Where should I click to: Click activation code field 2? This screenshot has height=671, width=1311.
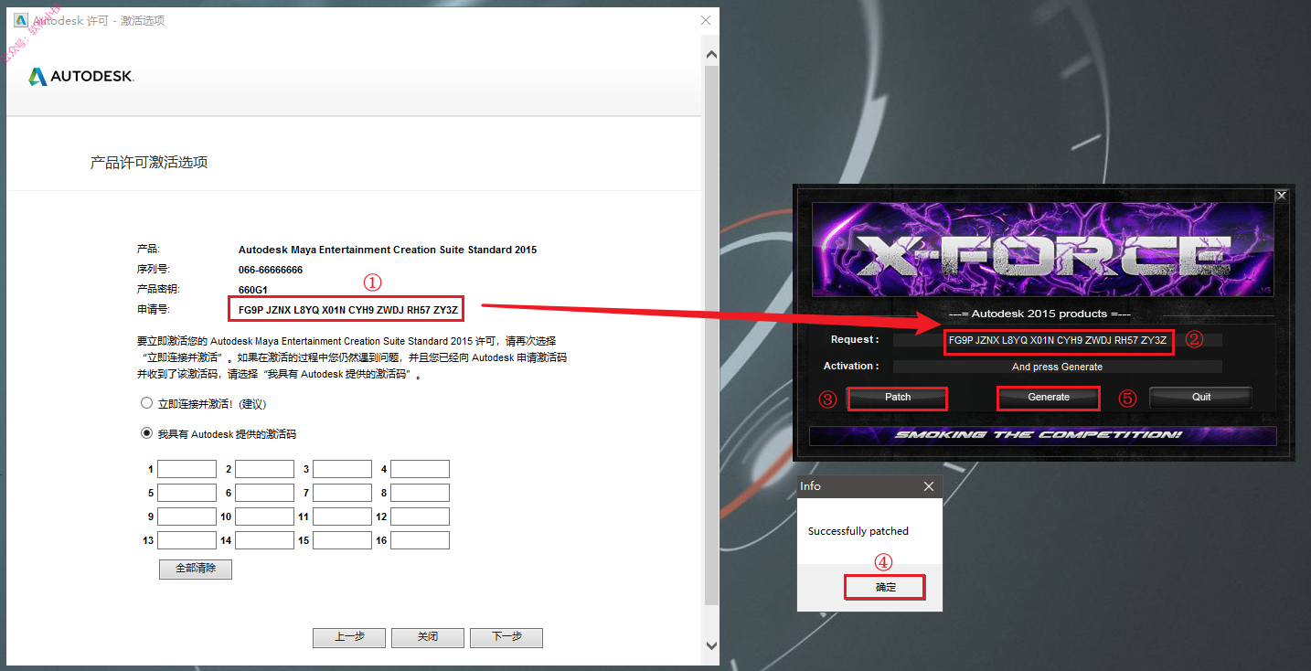(x=264, y=469)
